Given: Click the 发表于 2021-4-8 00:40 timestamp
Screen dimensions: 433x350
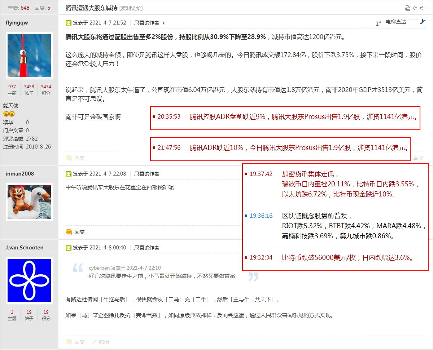Looking at the screenshot, I should coord(100,248).
